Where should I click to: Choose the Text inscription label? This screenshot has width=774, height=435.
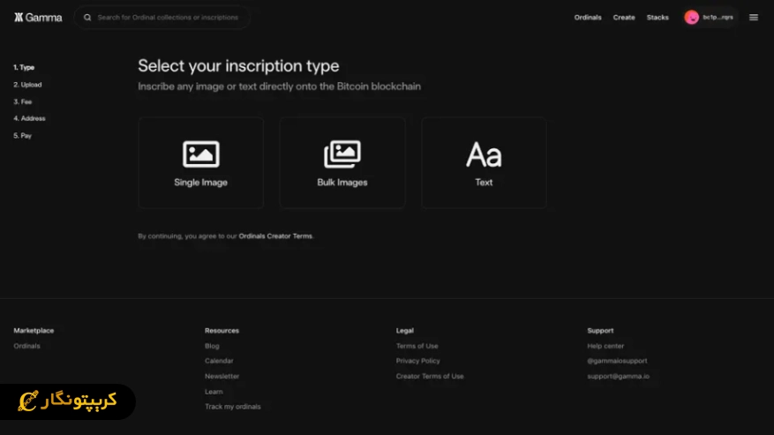coord(484,182)
